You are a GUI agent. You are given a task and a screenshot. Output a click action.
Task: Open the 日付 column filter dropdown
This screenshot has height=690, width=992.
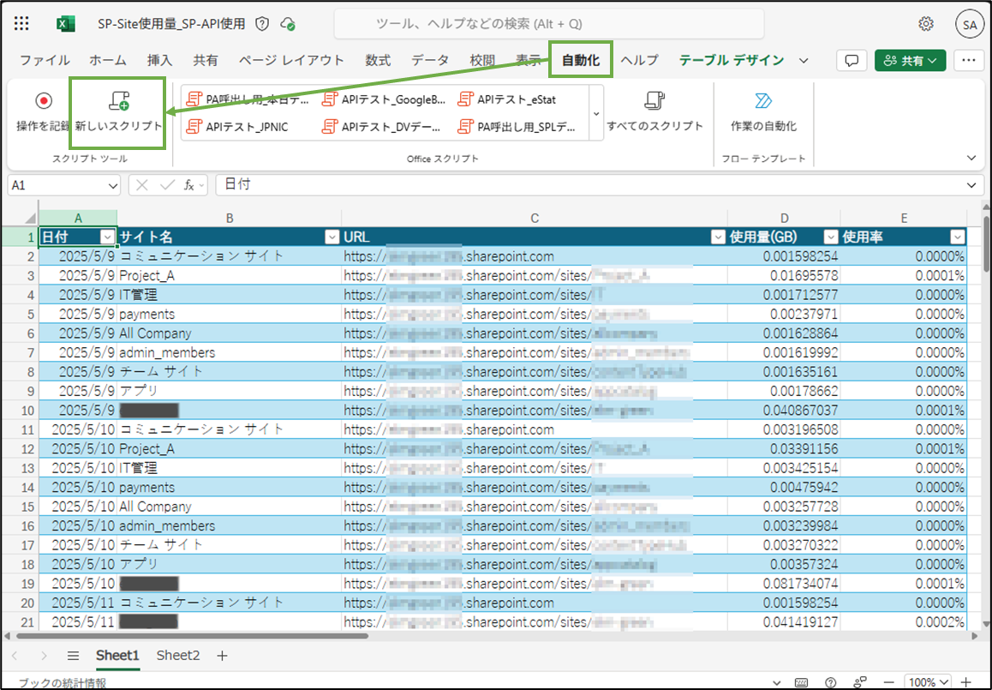tap(108, 237)
